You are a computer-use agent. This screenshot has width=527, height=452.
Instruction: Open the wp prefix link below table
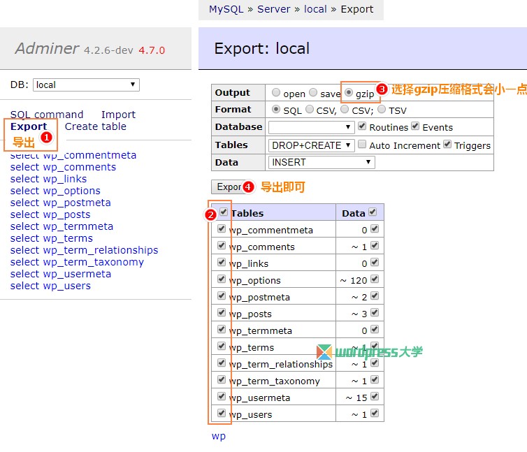(219, 436)
